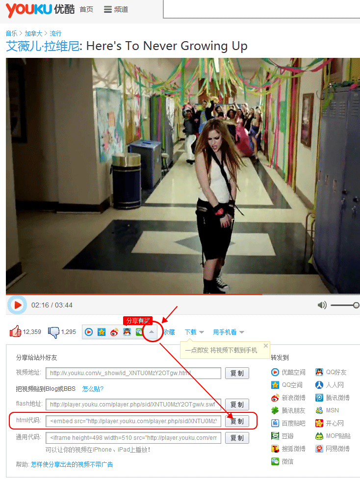Screen dimensions: 360x482
Task: Click the red play button
Action: pyautogui.click(x=17, y=305)
